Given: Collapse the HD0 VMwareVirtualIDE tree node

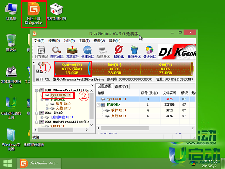Looking at the screenshot, I should pyautogui.click(x=36, y=91).
